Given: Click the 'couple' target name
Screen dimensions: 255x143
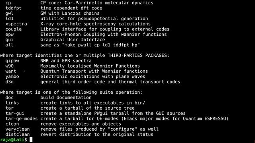Looking at the screenshot, I should coord(14,29).
